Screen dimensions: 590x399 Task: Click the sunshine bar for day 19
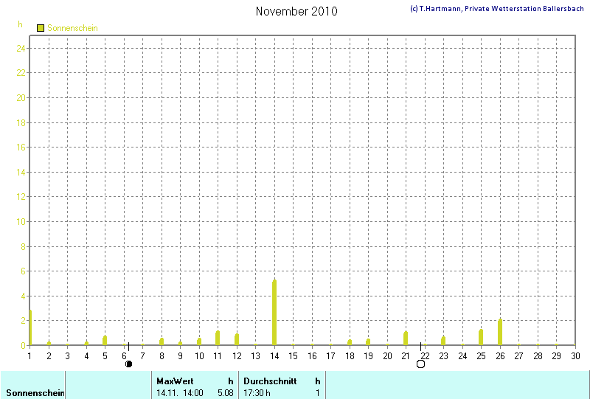(x=368, y=341)
